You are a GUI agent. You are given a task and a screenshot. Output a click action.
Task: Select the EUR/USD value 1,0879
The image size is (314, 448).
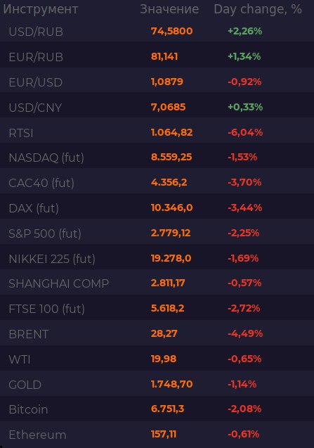tap(167, 82)
